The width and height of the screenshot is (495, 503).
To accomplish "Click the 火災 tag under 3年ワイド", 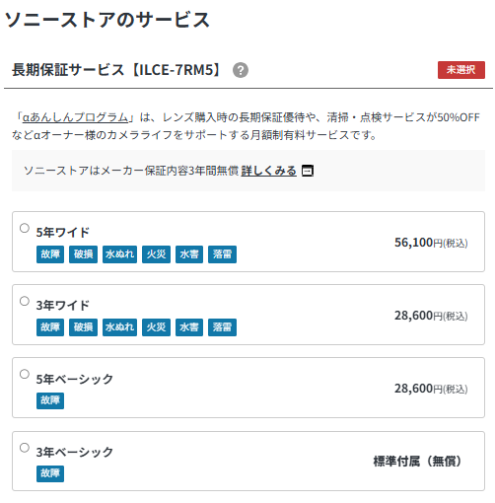I will [x=156, y=327].
